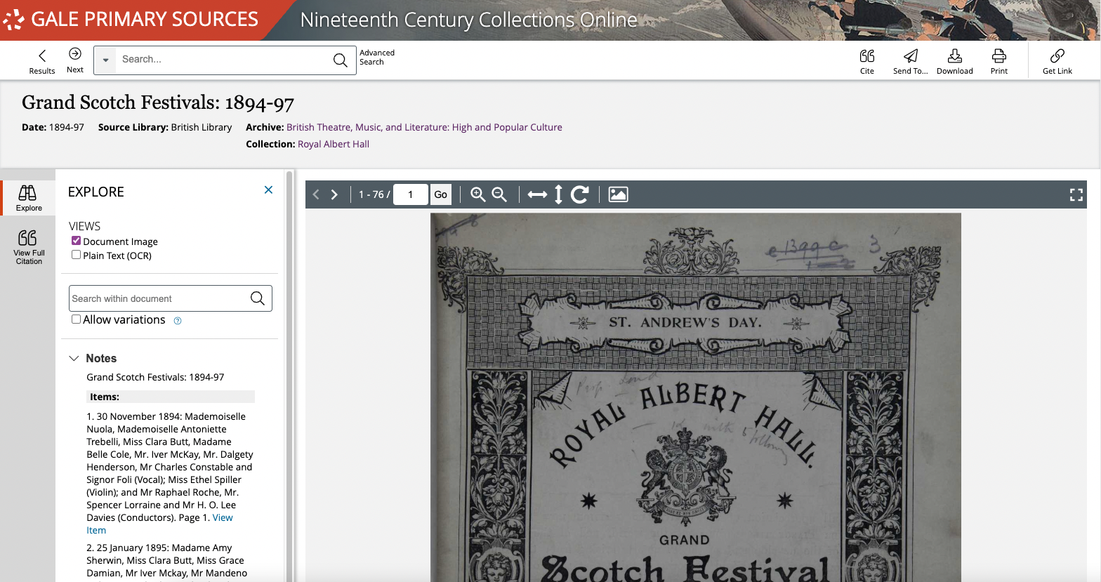Zoom in on the document image

pos(477,194)
